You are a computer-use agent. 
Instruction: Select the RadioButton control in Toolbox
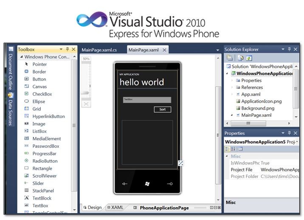[45, 161]
